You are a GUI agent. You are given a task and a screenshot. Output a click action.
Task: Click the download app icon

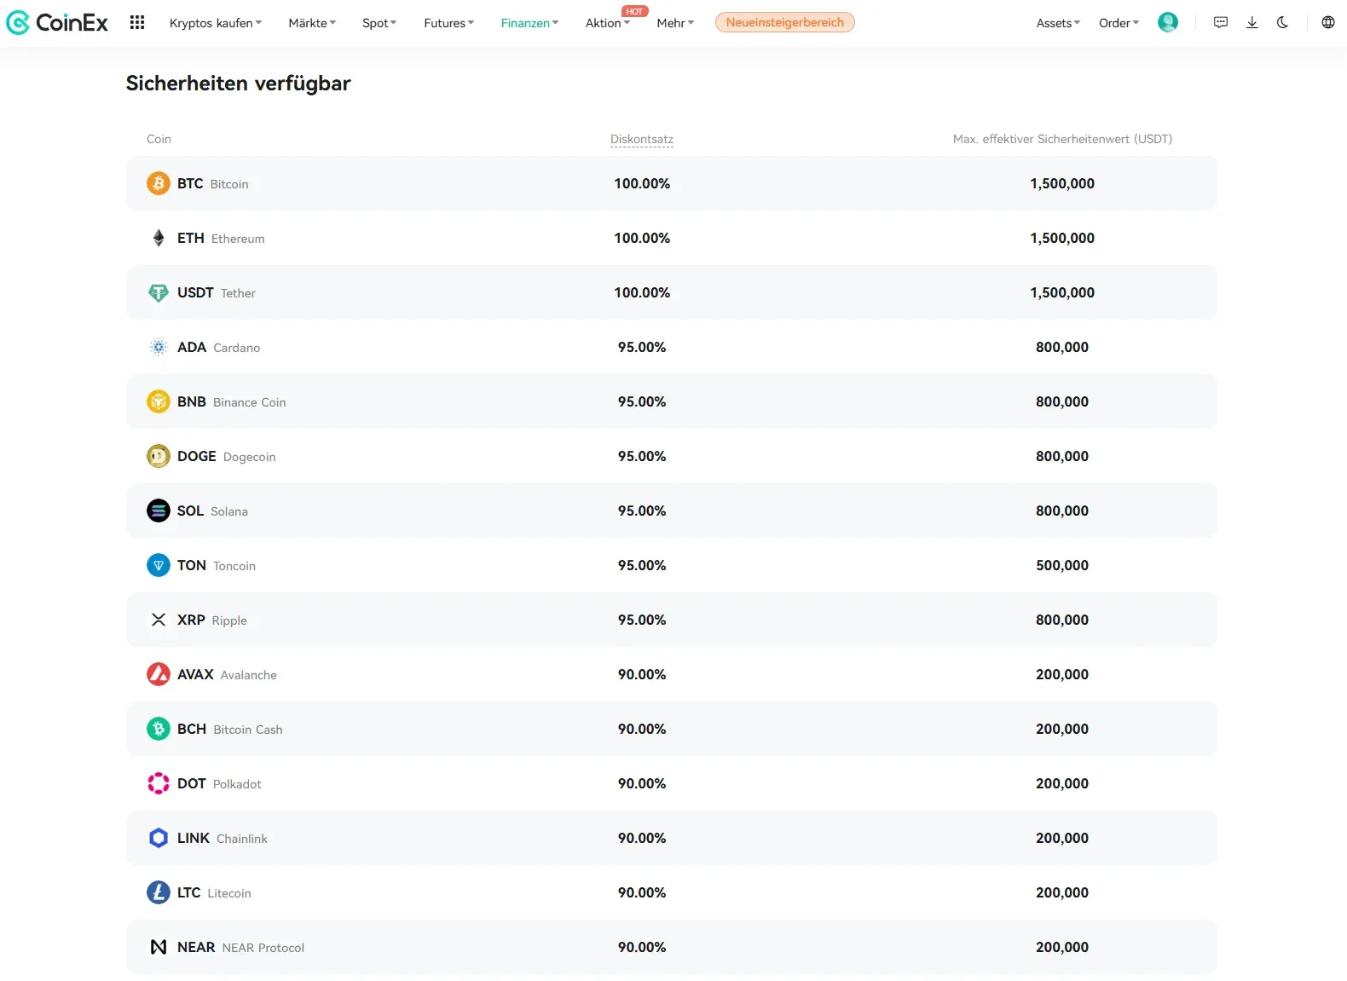coord(1252,23)
